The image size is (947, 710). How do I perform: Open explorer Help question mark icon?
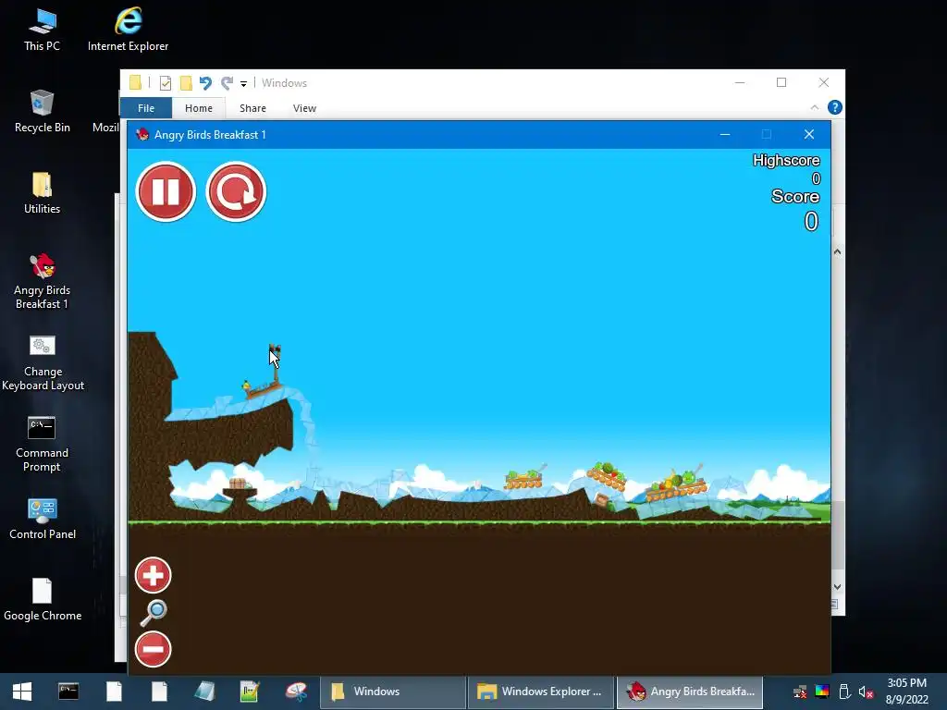[835, 107]
